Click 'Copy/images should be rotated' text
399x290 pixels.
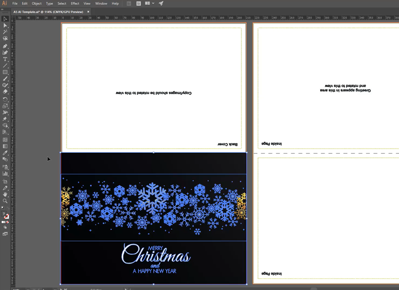tap(154, 93)
